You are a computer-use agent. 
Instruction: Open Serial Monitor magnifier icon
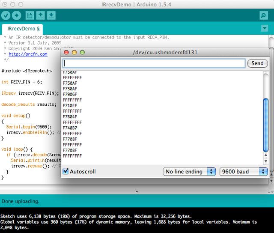point(263,15)
